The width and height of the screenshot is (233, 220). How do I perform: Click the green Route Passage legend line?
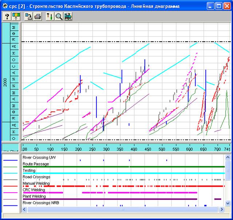pos(10,167)
